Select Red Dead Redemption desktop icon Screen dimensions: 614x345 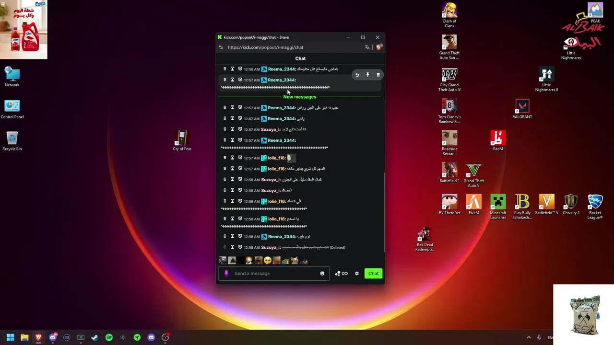[x=425, y=239]
